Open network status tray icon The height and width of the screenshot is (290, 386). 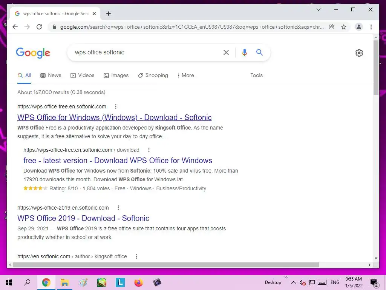[312, 282]
